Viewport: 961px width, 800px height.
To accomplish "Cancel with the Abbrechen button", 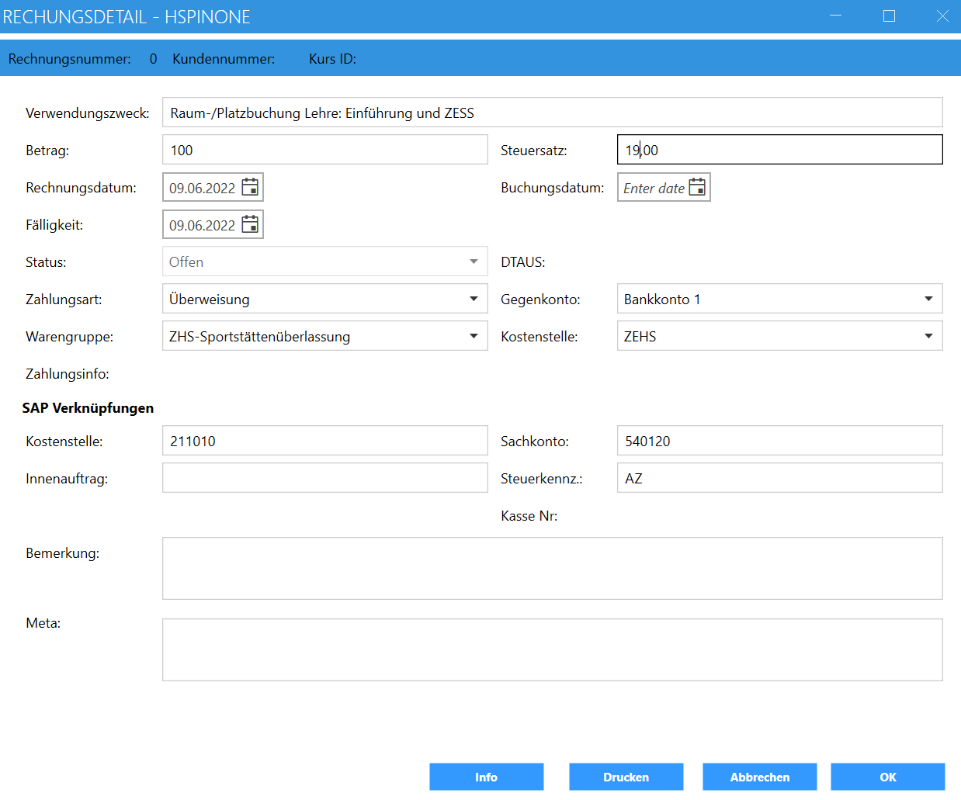I will 759,777.
